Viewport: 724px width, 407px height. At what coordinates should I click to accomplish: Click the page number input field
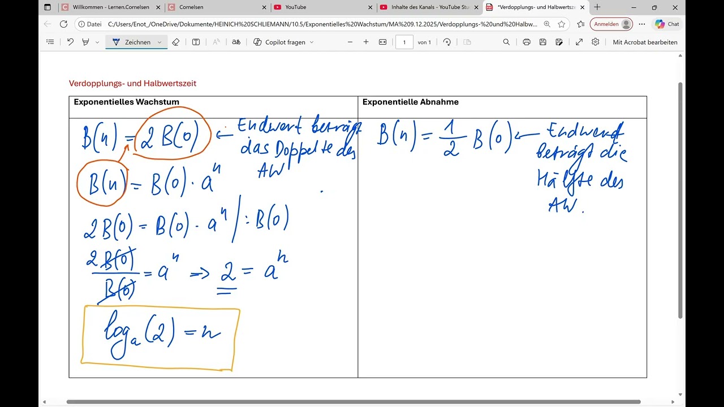[x=404, y=42]
